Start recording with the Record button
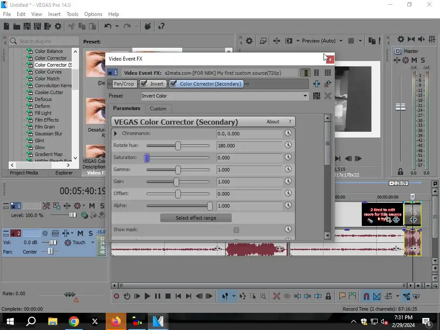 point(116,296)
